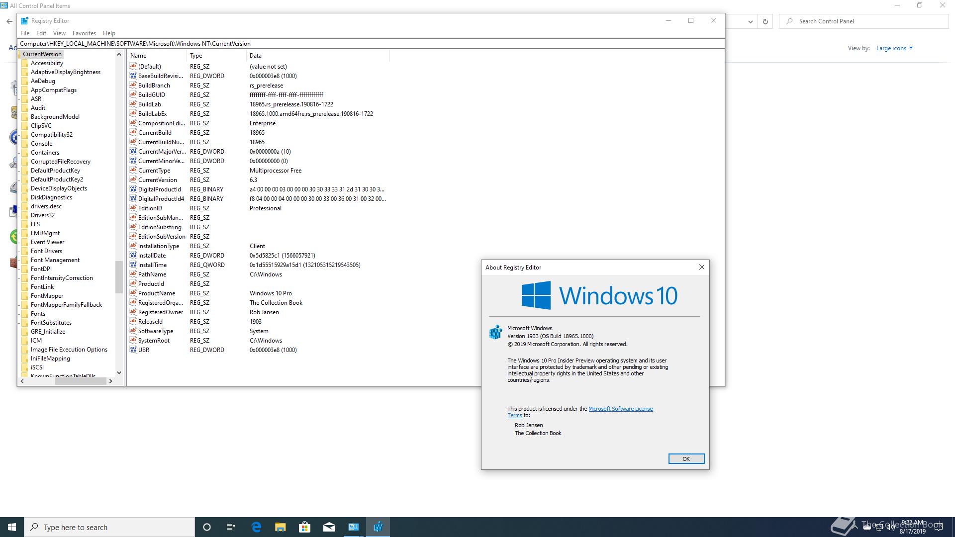Select the Compatibility32 key
955x537 pixels.
click(x=51, y=135)
